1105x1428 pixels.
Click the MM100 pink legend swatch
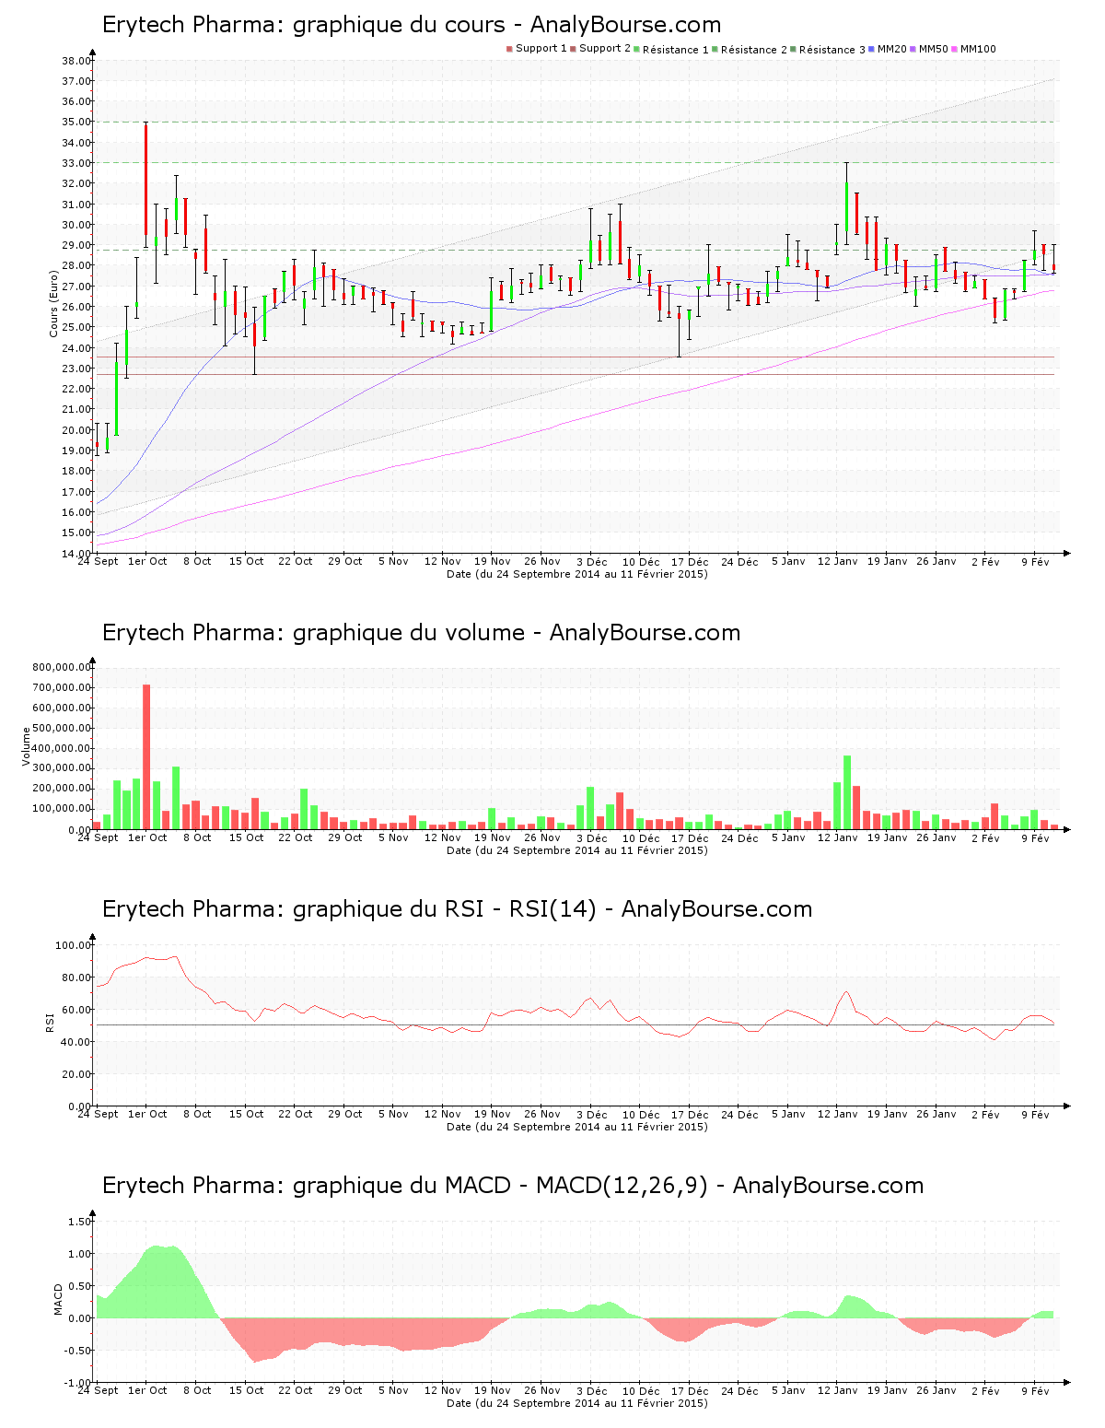[954, 49]
